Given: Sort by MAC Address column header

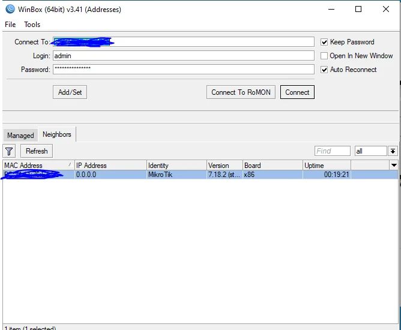Looking at the screenshot, I should [x=38, y=166].
